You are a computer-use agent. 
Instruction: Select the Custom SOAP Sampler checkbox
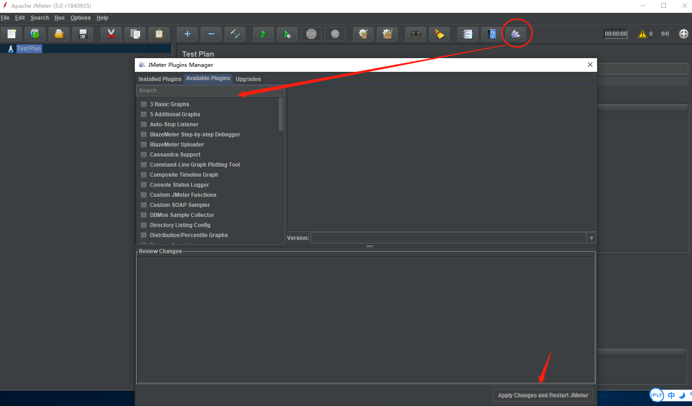[144, 205]
